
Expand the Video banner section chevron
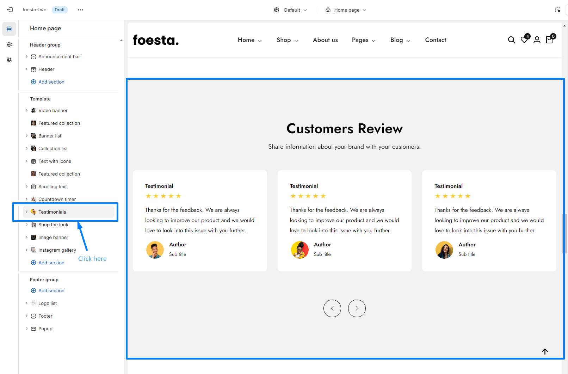[26, 110]
